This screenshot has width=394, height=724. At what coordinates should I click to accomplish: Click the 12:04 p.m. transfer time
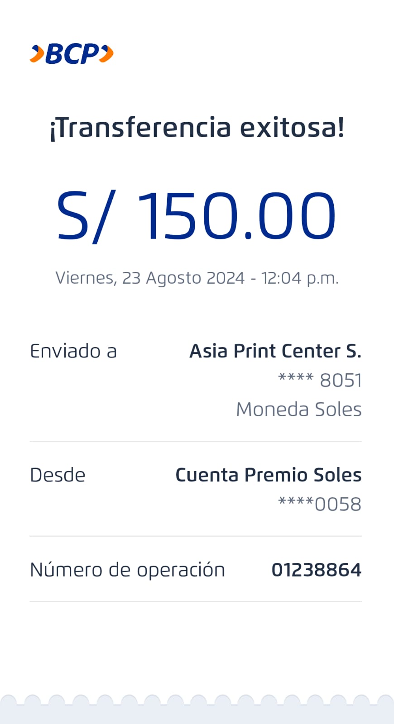point(300,278)
